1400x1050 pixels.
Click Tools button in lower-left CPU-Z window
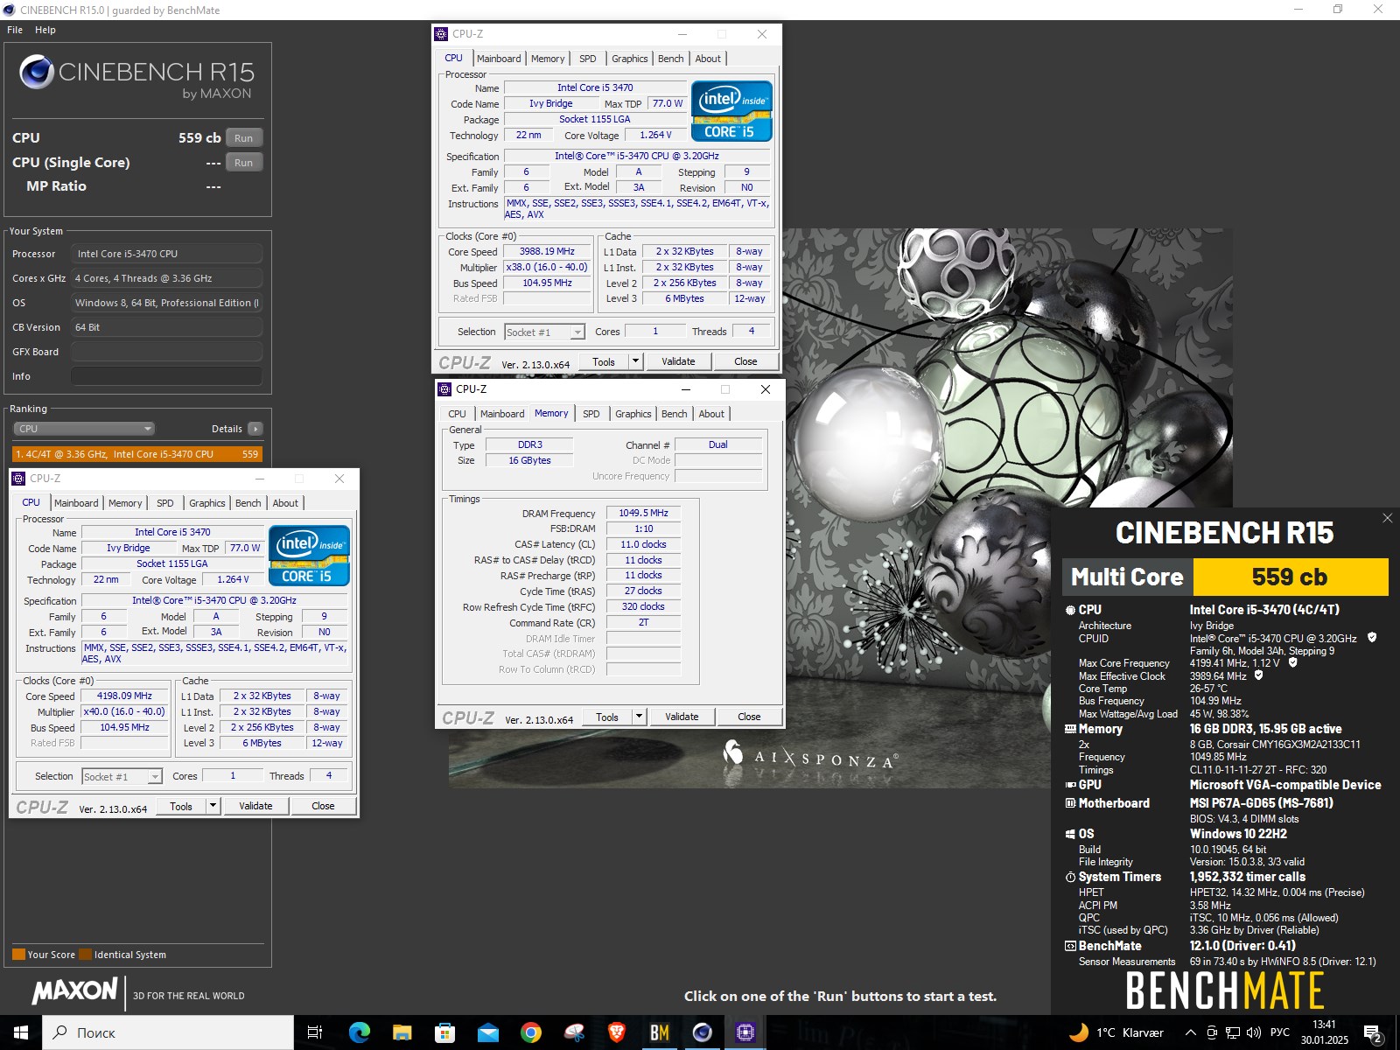coord(181,806)
